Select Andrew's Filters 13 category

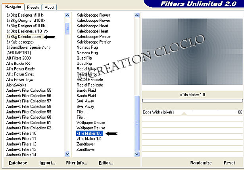(21, 149)
